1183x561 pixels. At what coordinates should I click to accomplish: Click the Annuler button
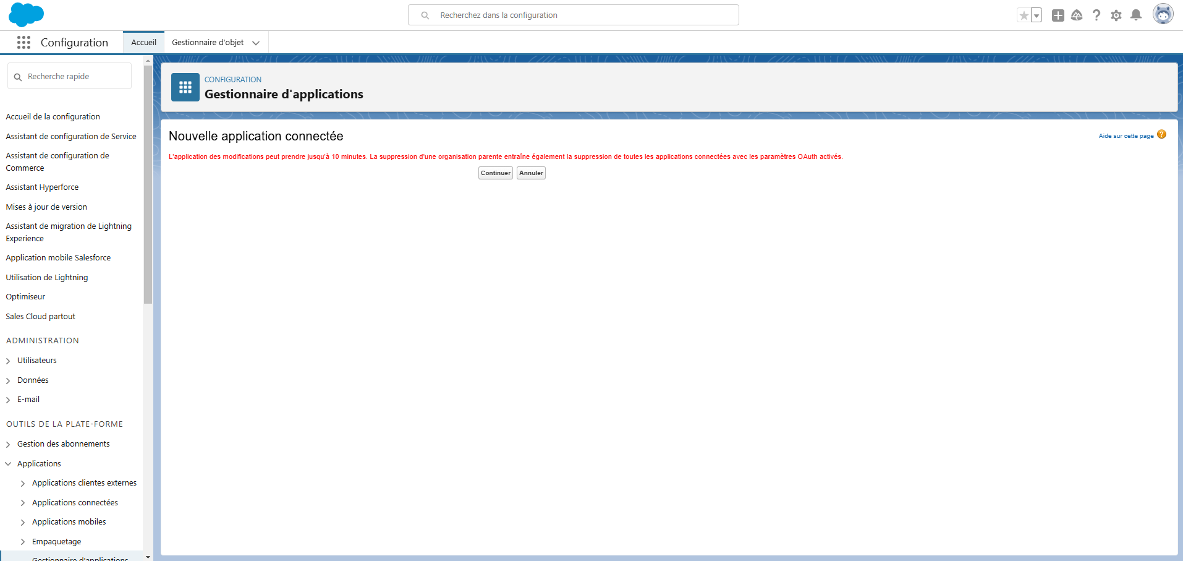click(x=531, y=173)
